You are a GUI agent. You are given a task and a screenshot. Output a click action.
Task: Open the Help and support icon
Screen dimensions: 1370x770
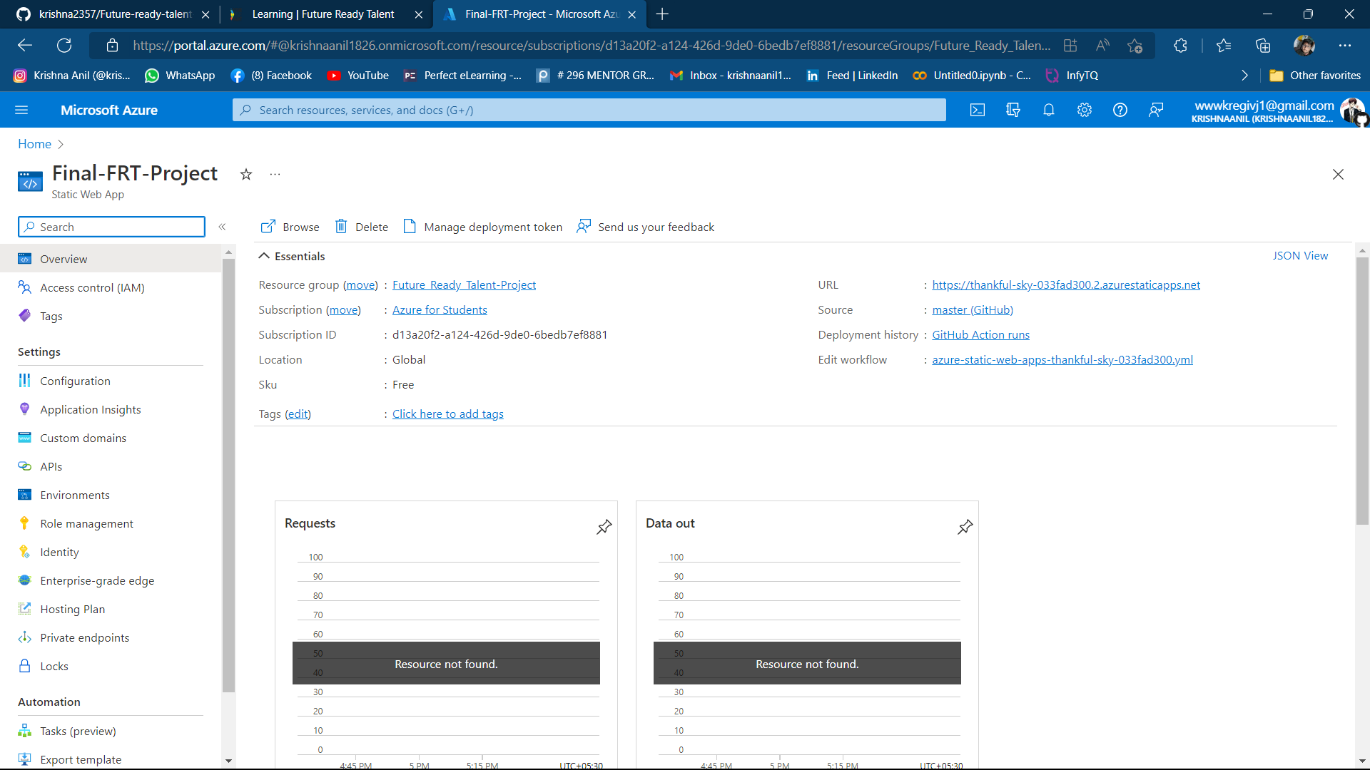[1120, 110]
